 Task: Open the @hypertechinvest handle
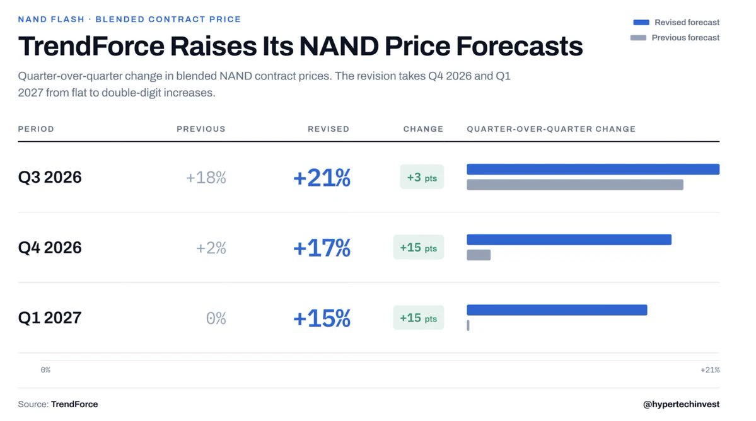click(x=681, y=404)
